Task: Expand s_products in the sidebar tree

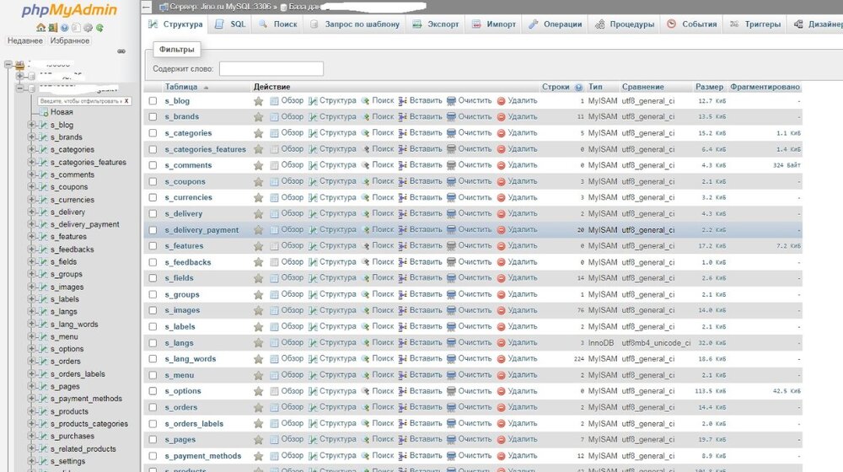Action: click(x=32, y=411)
